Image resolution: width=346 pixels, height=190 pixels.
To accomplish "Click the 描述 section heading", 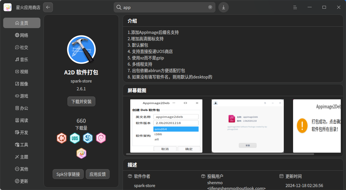I will (x=132, y=165).
